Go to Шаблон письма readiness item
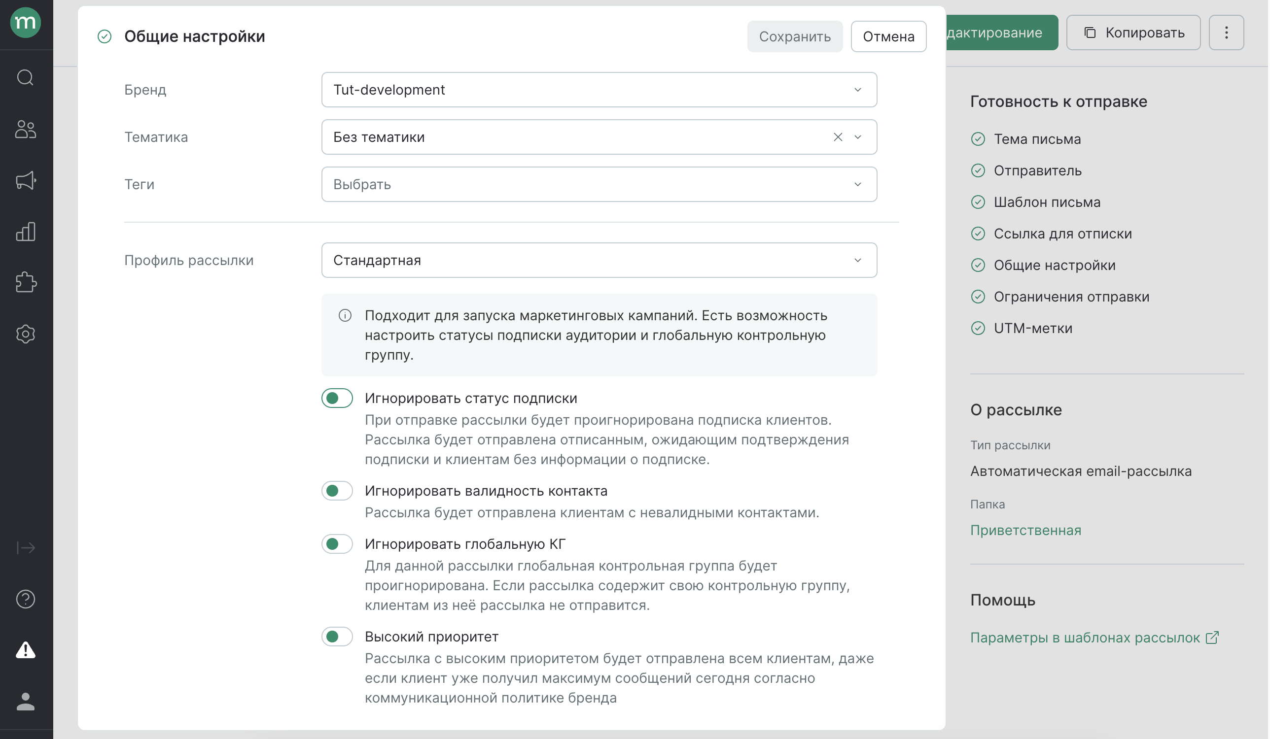 coord(1047,202)
